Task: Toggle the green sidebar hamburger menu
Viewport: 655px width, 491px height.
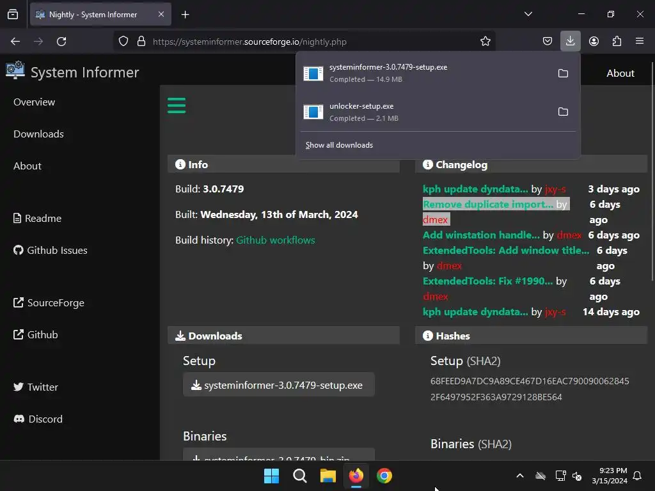Action: 177,105
